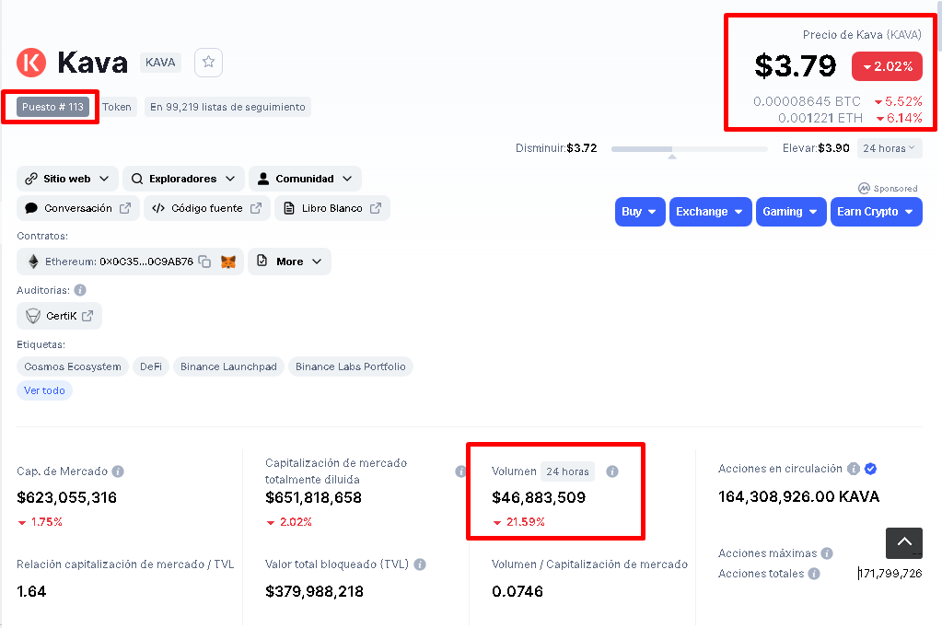Show info for Valor total bloqueado (TVL)
Viewport: 942px width, 628px height.
click(x=420, y=564)
